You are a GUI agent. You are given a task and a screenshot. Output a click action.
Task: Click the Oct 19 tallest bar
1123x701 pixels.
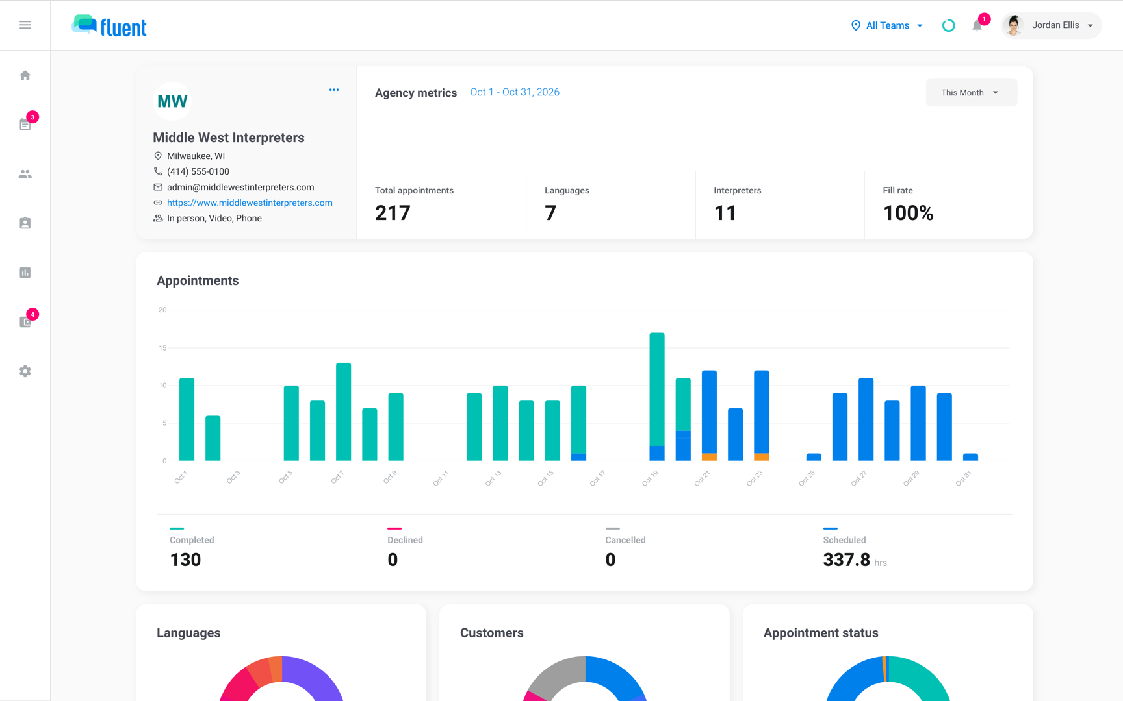point(657,397)
